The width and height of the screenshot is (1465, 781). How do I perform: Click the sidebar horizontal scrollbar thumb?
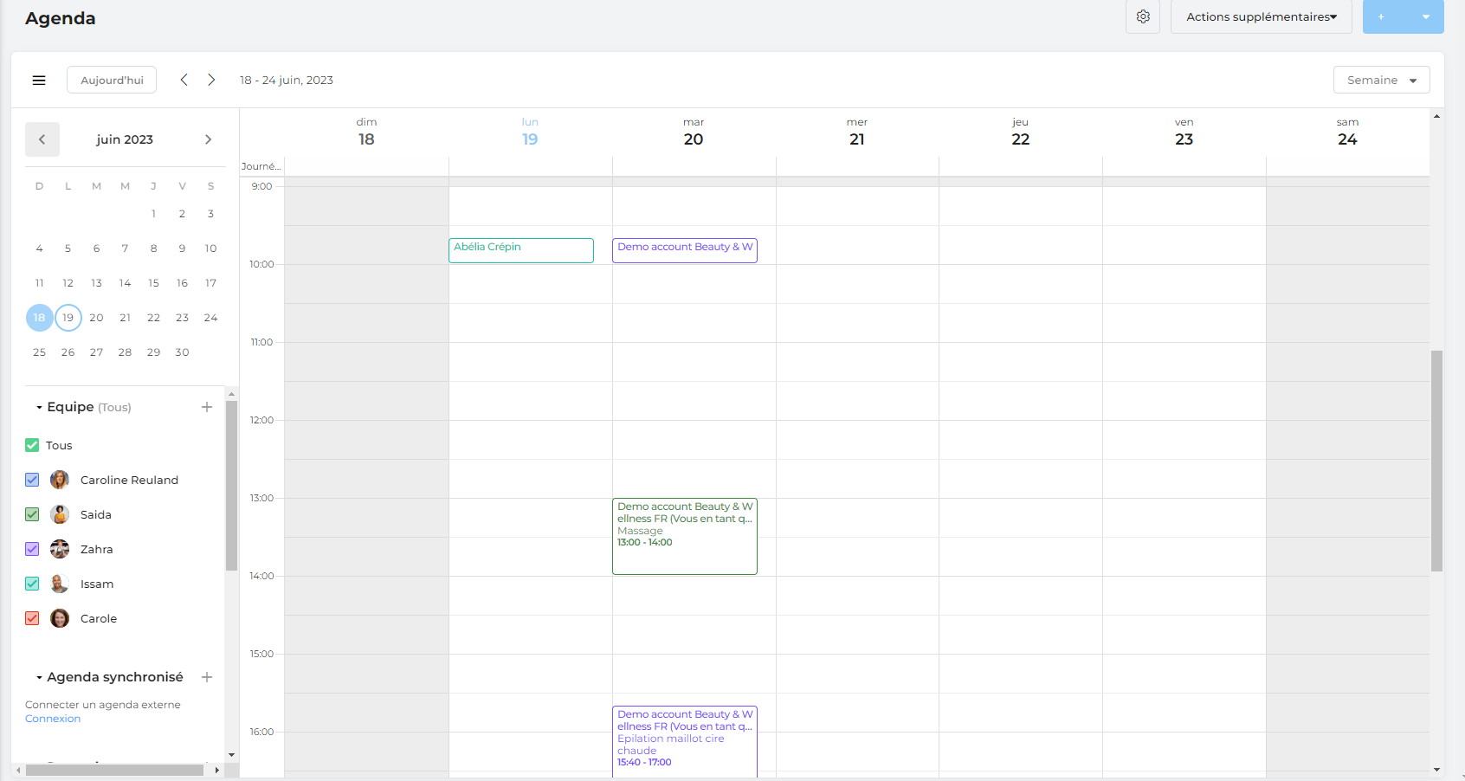115,770
